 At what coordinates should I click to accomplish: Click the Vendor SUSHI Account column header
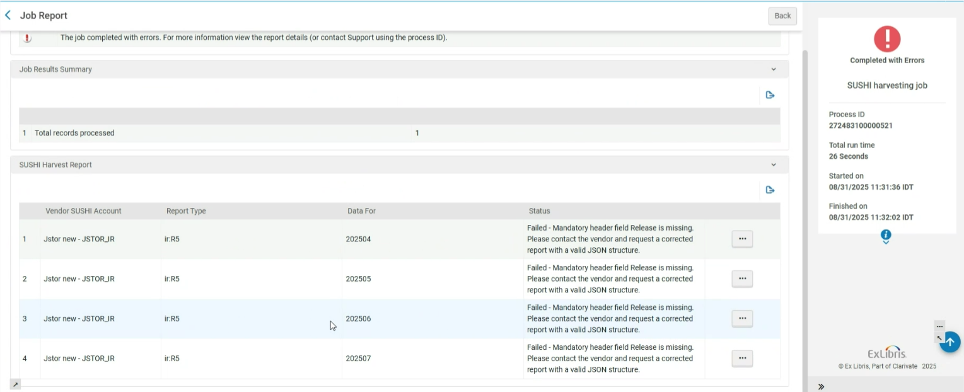pos(83,211)
